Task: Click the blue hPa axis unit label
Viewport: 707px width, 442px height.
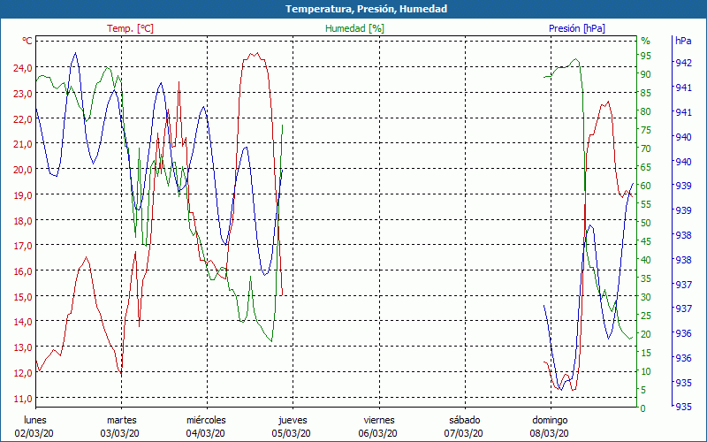Action: click(x=683, y=41)
